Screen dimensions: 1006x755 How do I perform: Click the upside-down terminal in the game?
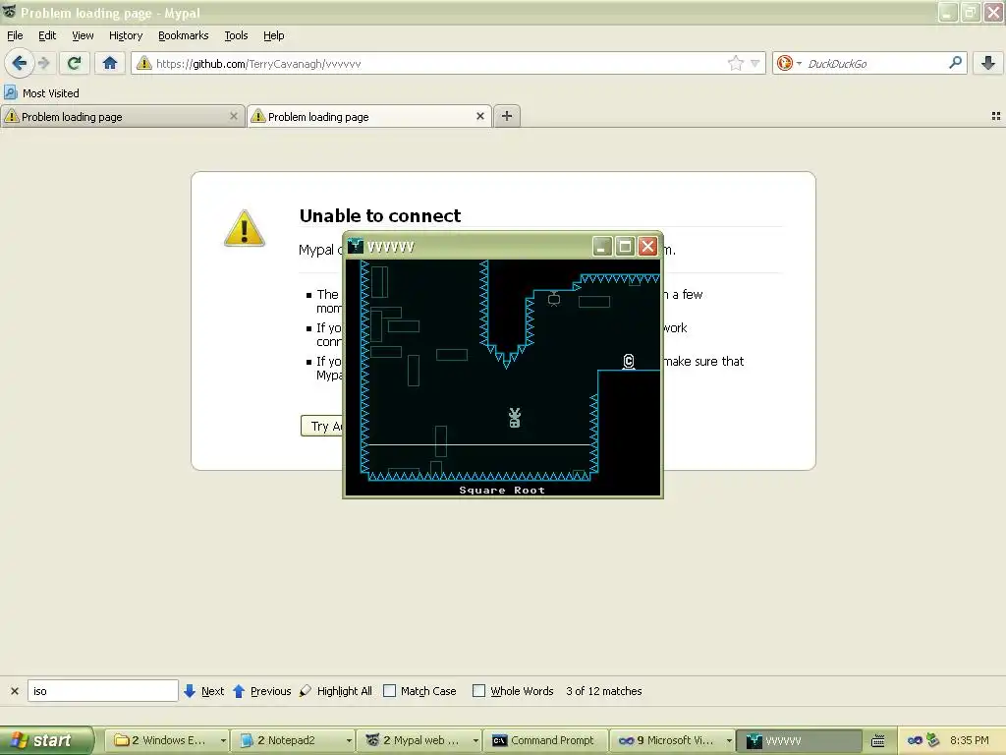pos(554,299)
